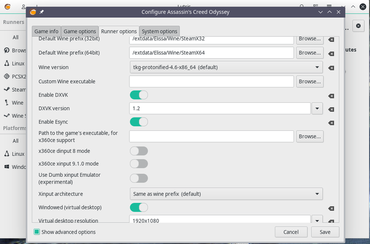Open the Xinput architecture dropdown
370x244 pixels.
tap(226, 194)
